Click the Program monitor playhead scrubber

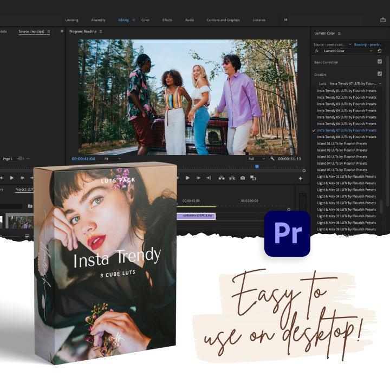[x=257, y=166]
